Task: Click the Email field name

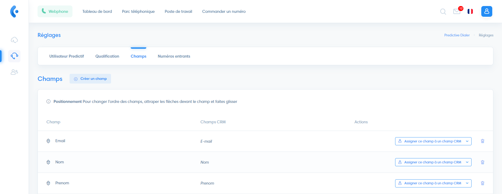Action: pos(60,141)
